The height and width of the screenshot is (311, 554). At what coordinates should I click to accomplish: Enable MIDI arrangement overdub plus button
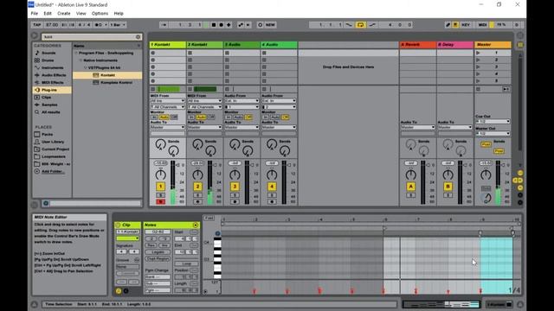[229, 25]
